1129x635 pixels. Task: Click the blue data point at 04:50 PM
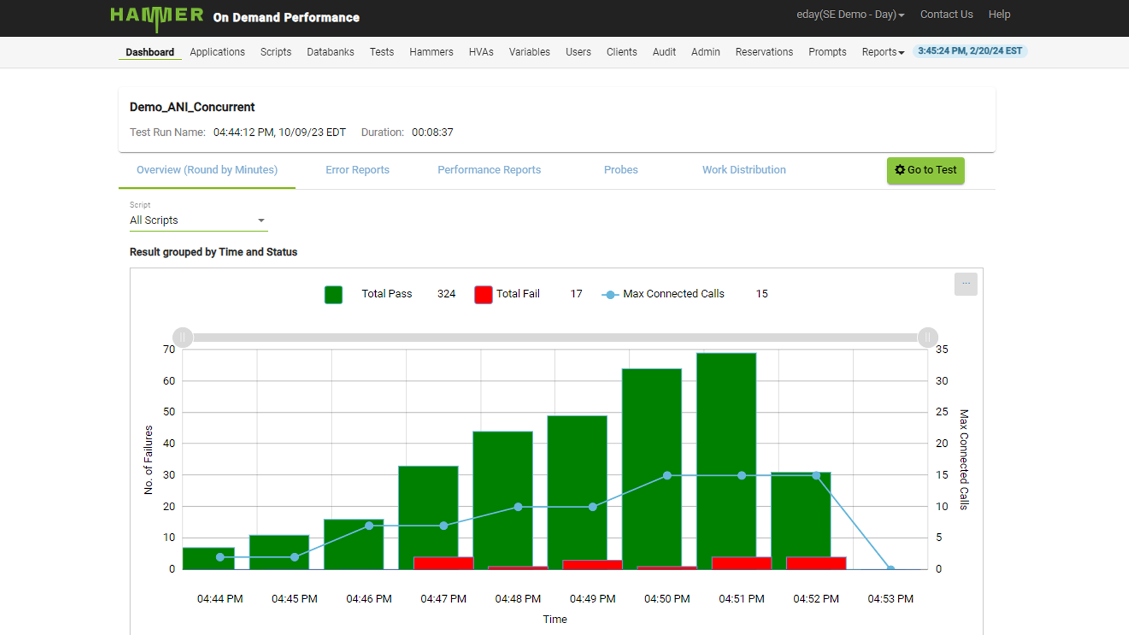click(x=666, y=476)
